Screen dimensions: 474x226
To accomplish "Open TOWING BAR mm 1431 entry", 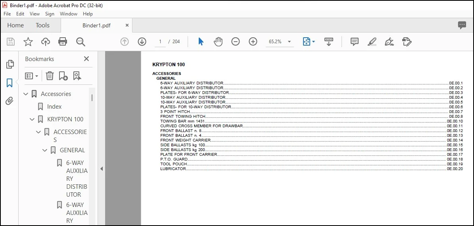I will pyautogui.click(x=311, y=121).
